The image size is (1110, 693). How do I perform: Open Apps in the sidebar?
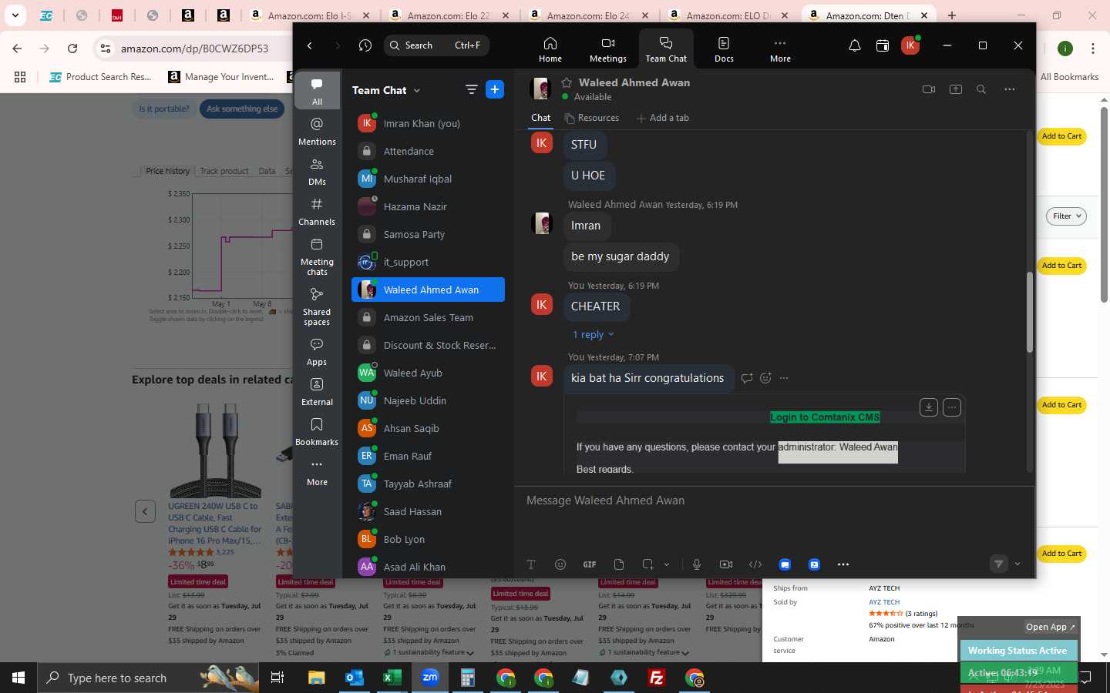pos(317,351)
